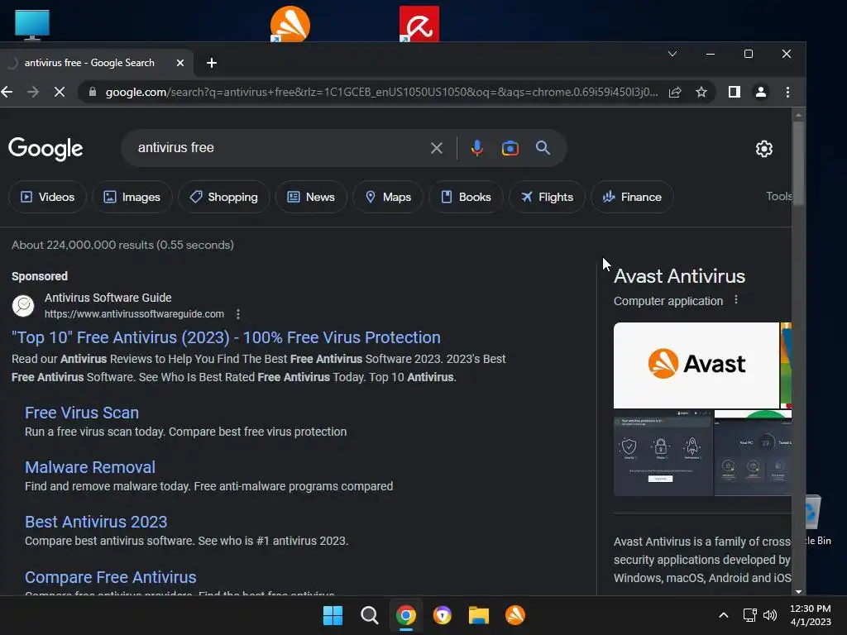Bookmark this page with the star icon
The image size is (847, 635).
[701, 93]
